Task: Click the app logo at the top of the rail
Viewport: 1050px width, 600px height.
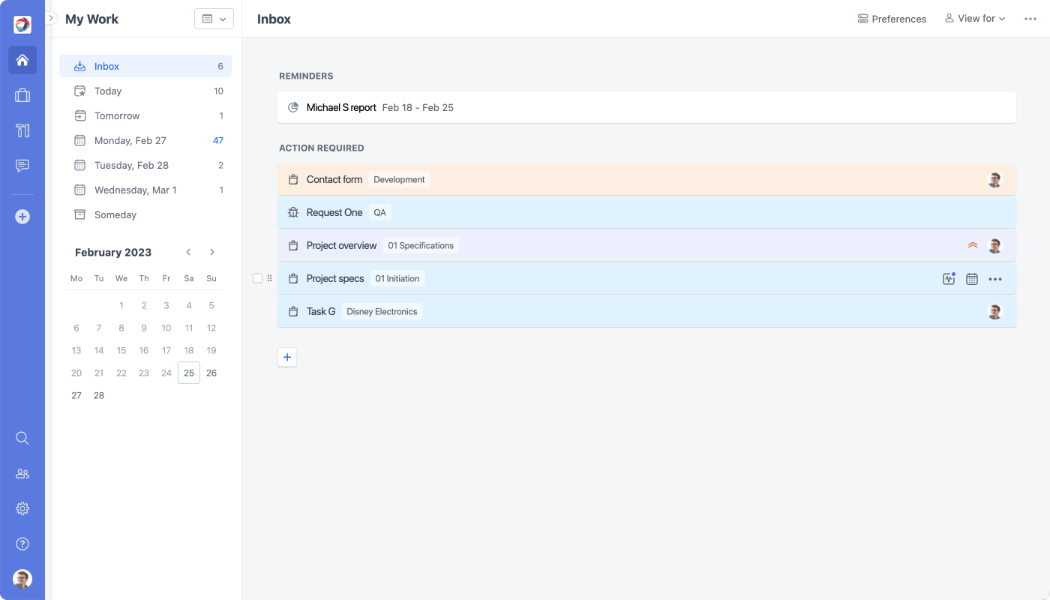Action: pos(22,25)
